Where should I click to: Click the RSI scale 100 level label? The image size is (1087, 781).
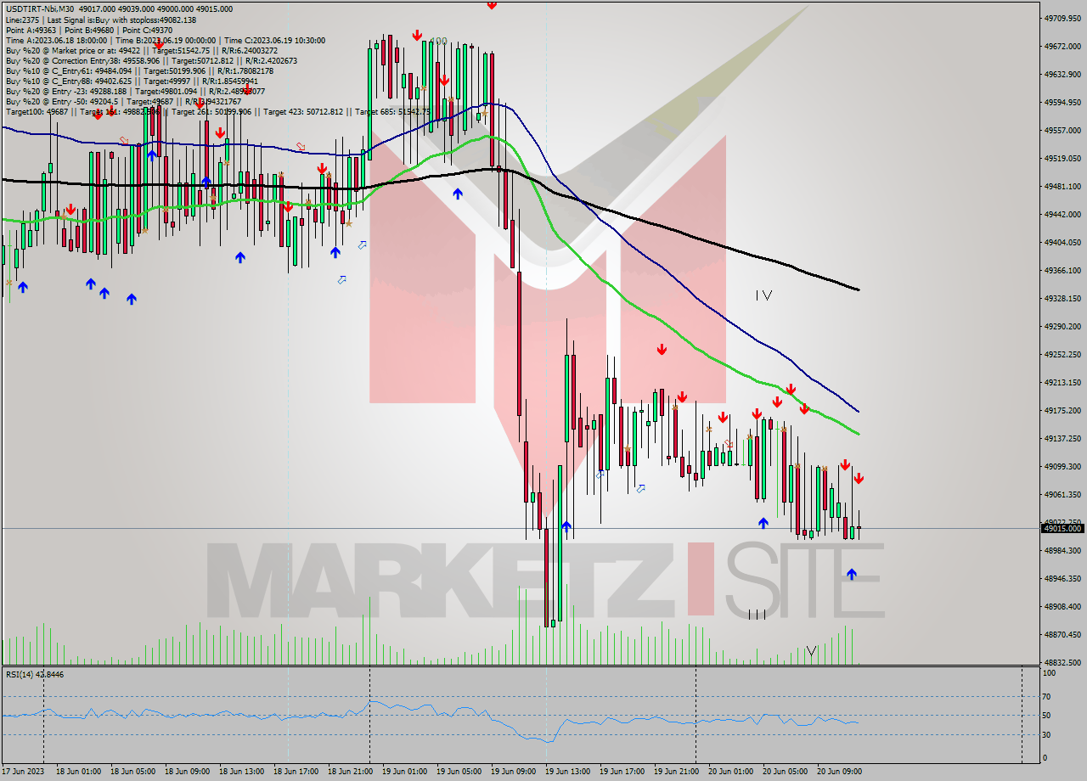tap(1050, 673)
